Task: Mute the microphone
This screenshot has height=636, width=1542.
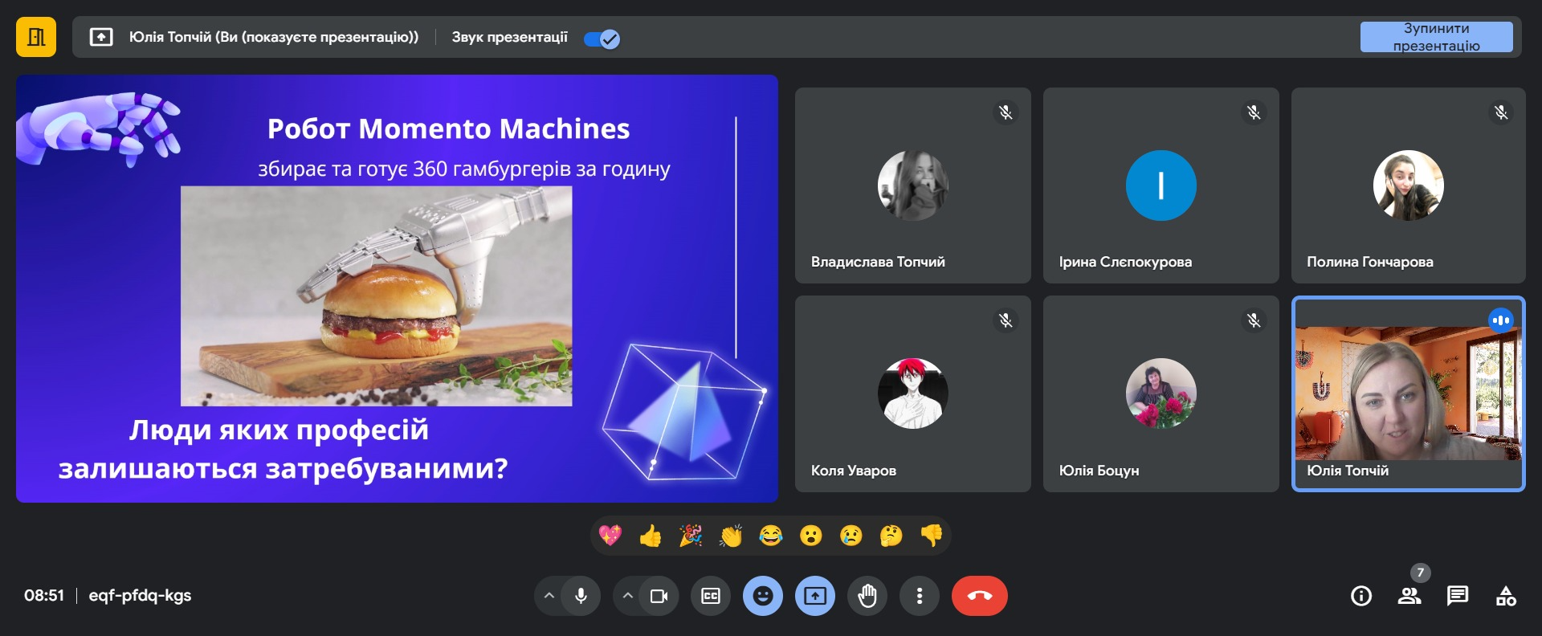Action: point(581,596)
